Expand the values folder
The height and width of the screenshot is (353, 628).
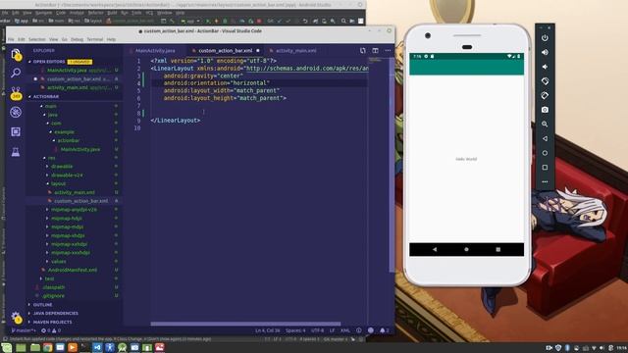pos(59,262)
